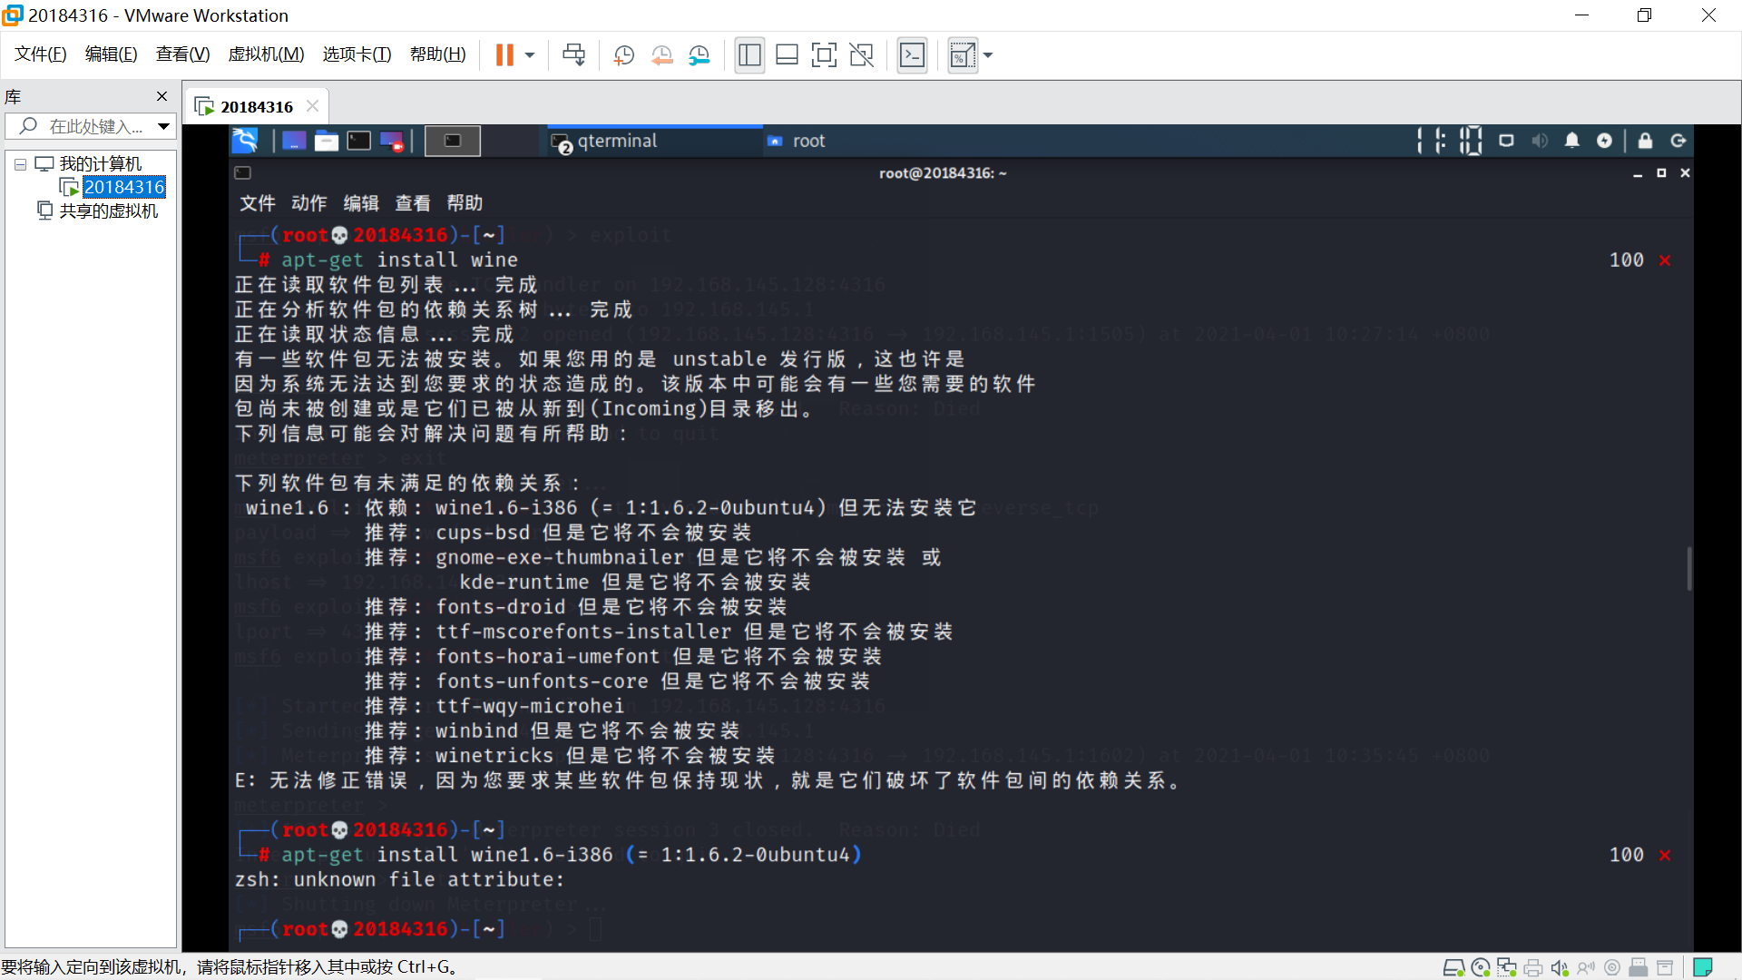Show the console view

(912, 55)
